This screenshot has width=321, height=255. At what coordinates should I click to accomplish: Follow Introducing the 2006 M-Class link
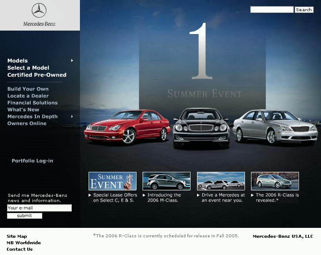pos(164,198)
